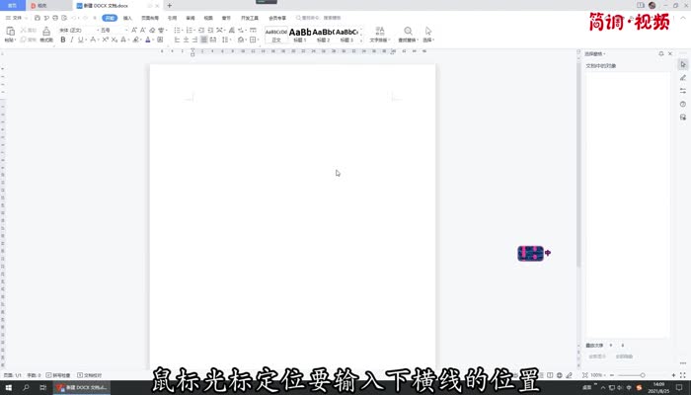
Task: Click the Italic formatting icon
Action: point(72,40)
